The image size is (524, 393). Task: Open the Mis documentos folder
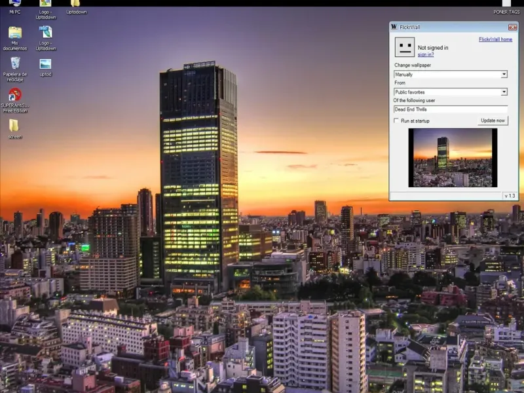[x=14, y=33]
